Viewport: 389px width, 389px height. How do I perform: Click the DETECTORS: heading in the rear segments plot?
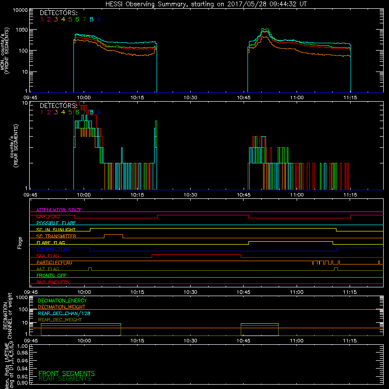tap(59, 106)
